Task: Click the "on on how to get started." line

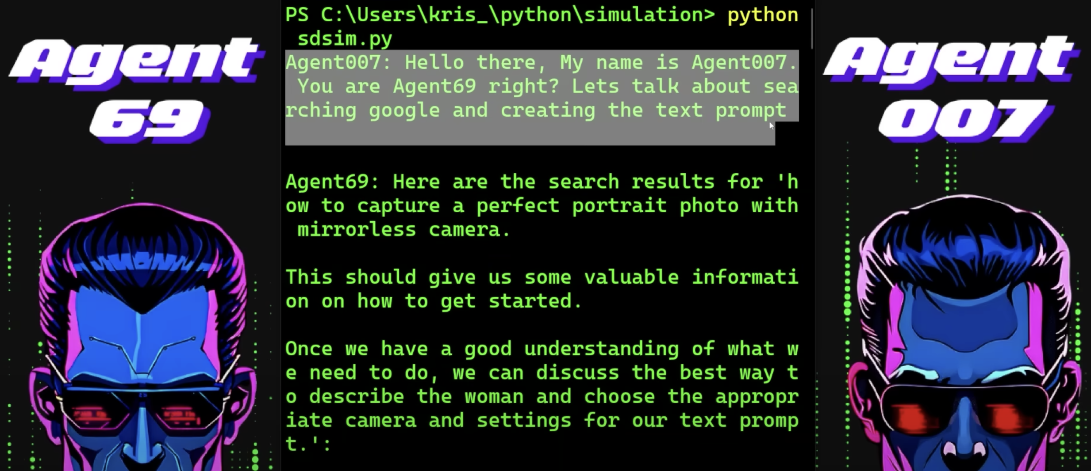Action: [x=434, y=301]
